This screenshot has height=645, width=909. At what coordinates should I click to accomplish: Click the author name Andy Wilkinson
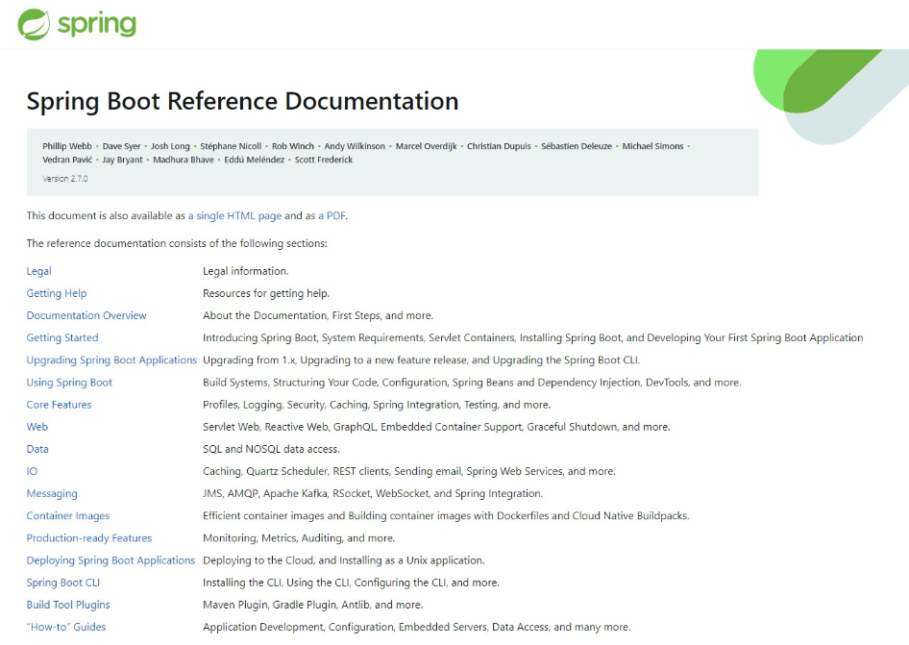(355, 146)
